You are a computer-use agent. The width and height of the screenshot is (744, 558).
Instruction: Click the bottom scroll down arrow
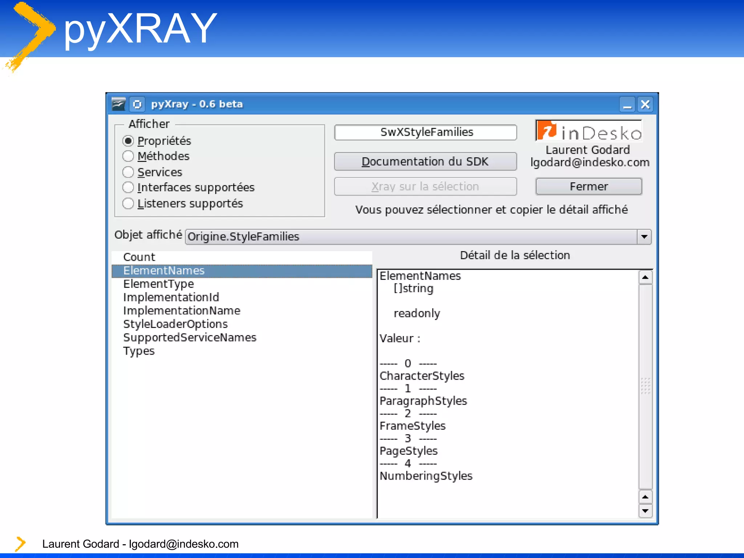[646, 511]
